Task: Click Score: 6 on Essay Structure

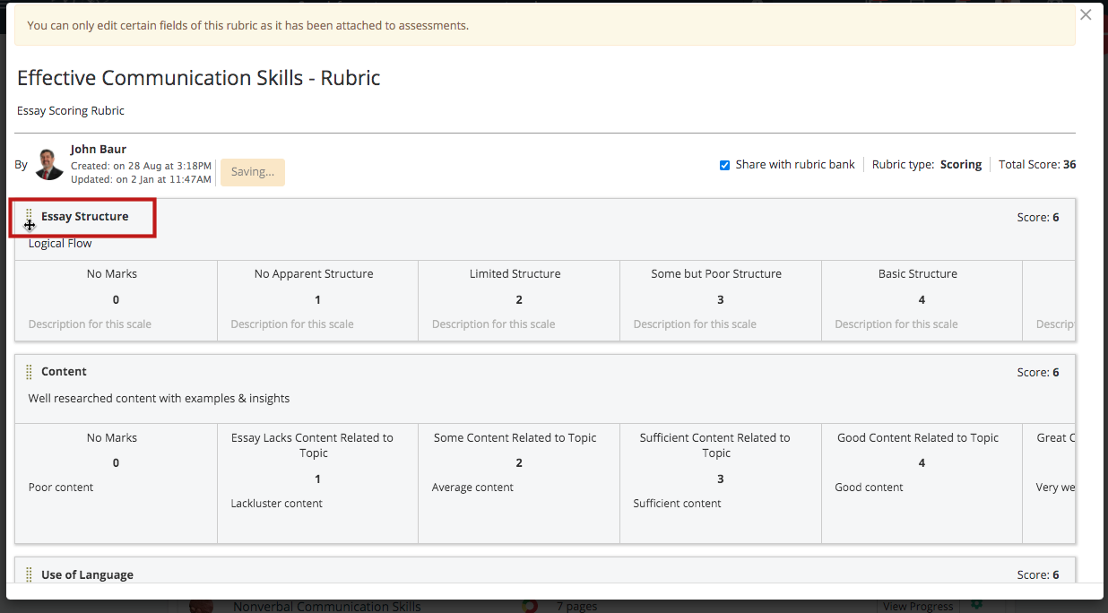Action: (x=1038, y=217)
